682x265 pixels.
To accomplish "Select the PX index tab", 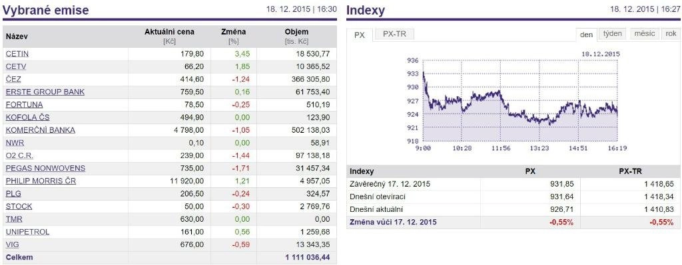I will [359, 35].
